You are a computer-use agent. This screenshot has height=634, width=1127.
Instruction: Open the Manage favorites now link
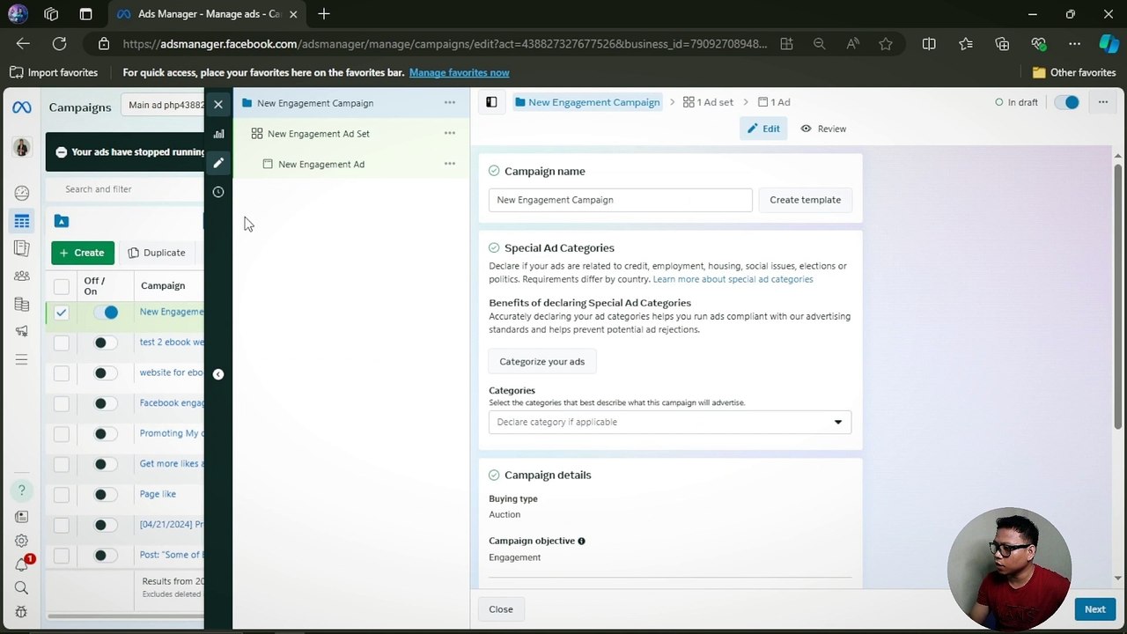[x=459, y=72]
